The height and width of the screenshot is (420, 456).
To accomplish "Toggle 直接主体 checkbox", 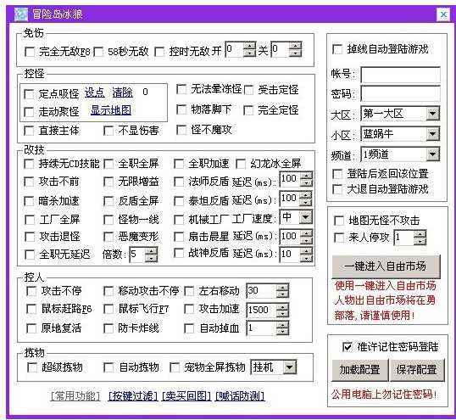I will point(29,131).
